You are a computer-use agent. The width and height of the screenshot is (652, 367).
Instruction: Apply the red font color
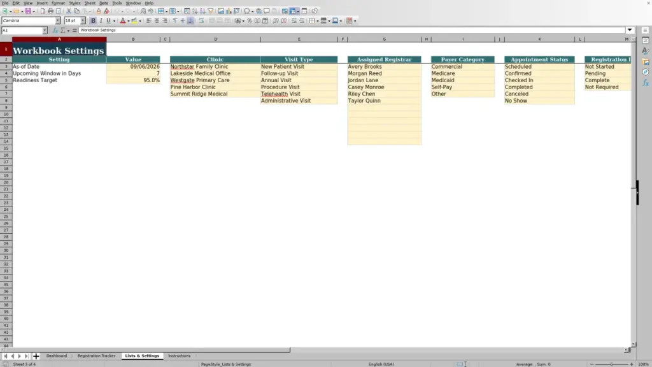pyautogui.click(x=123, y=21)
